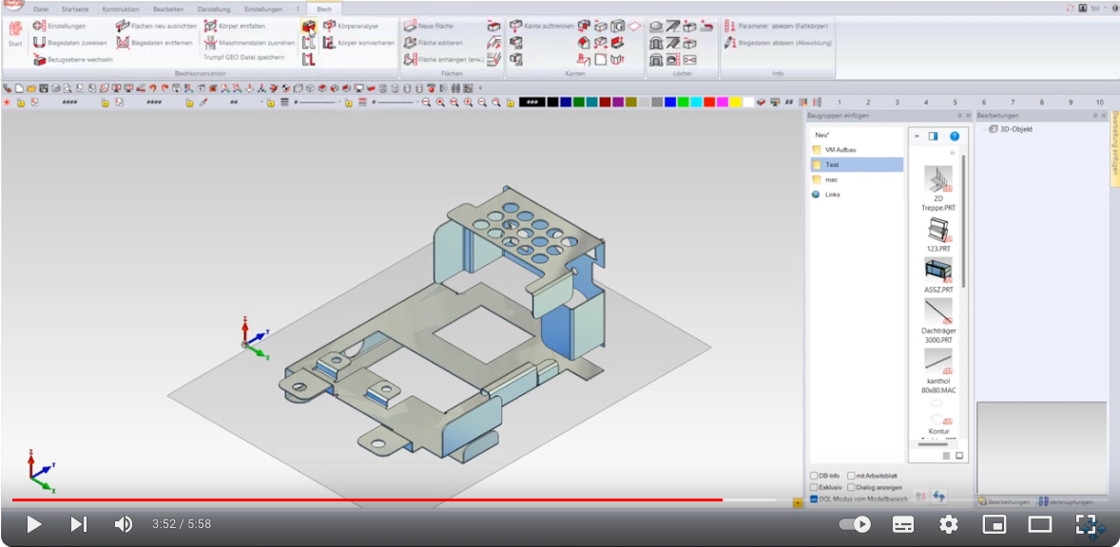Click the Körper entfalten icon
1120x547 pixels.
coord(210,26)
